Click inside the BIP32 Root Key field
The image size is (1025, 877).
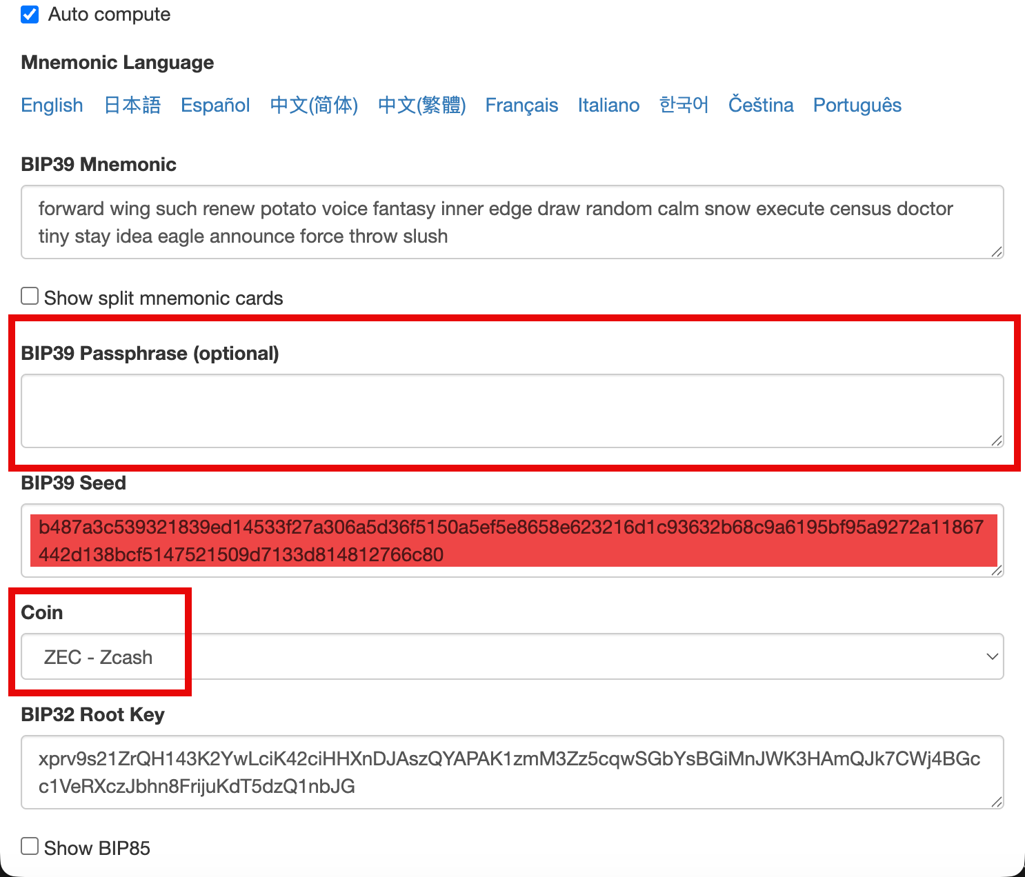tap(512, 772)
